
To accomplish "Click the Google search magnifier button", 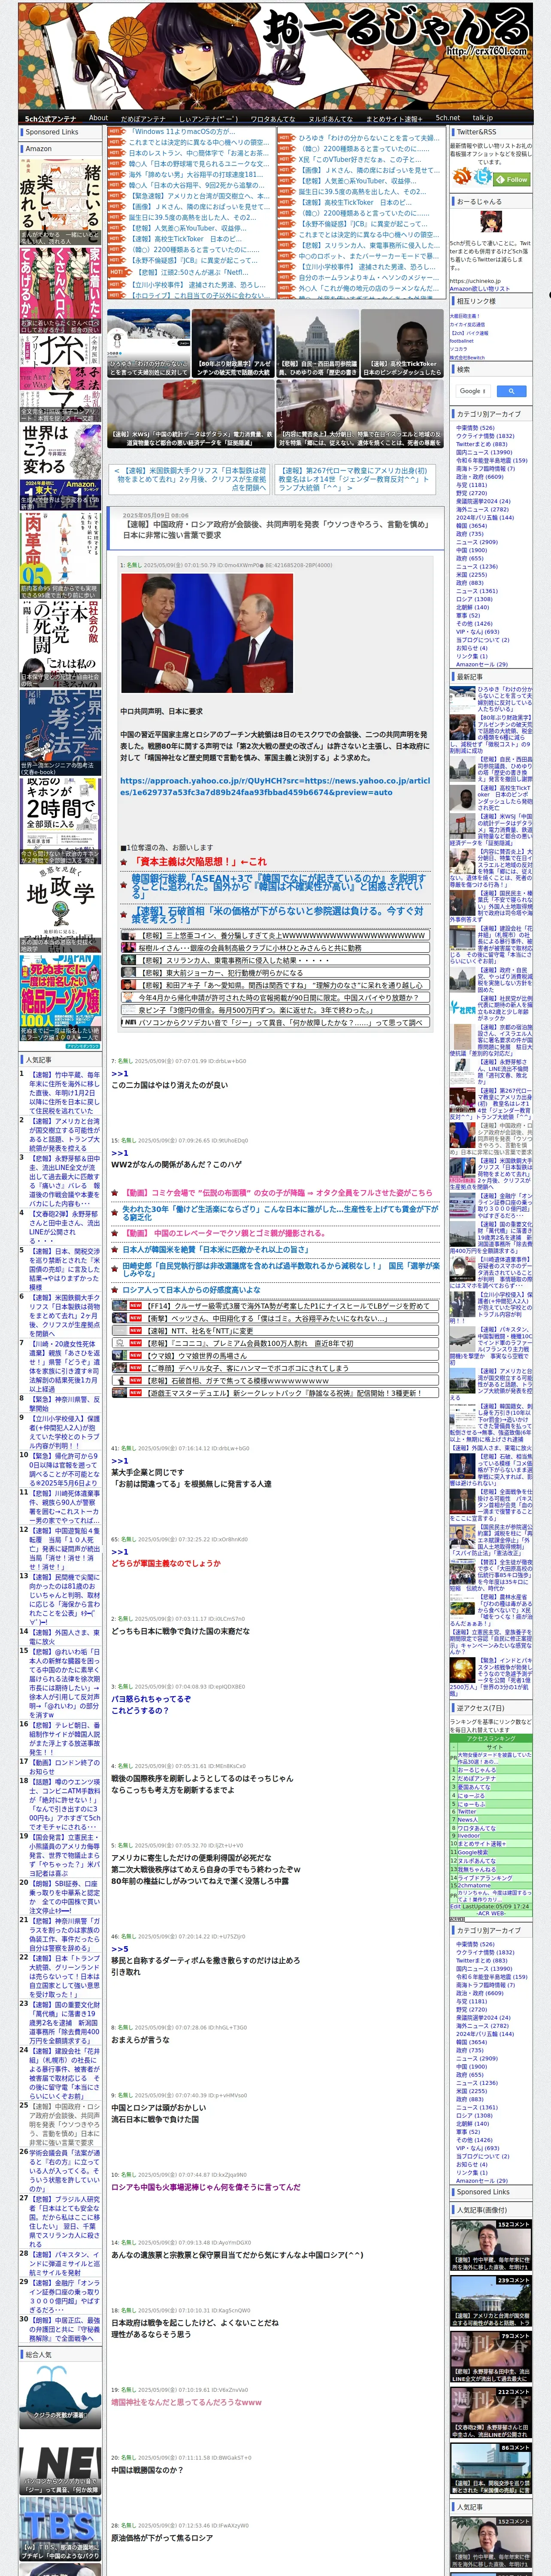I will [x=511, y=391].
